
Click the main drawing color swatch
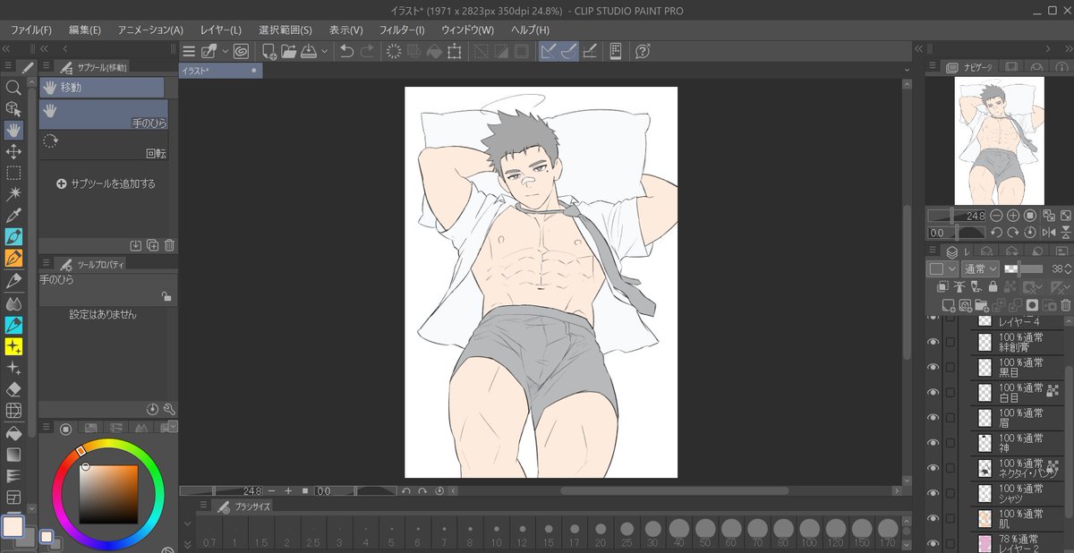13,526
